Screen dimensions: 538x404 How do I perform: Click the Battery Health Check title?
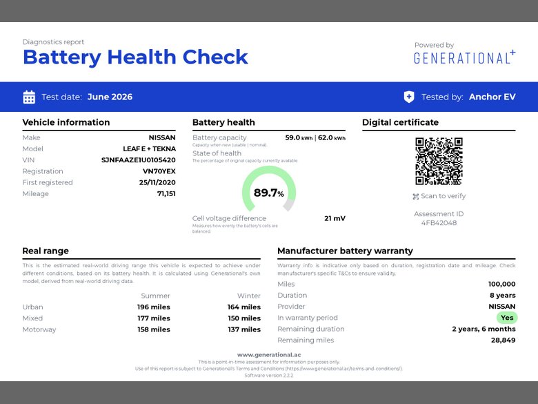pyautogui.click(x=135, y=57)
